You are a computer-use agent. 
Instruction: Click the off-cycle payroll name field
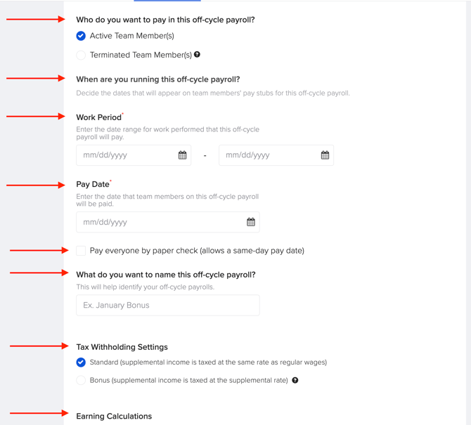tap(168, 306)
